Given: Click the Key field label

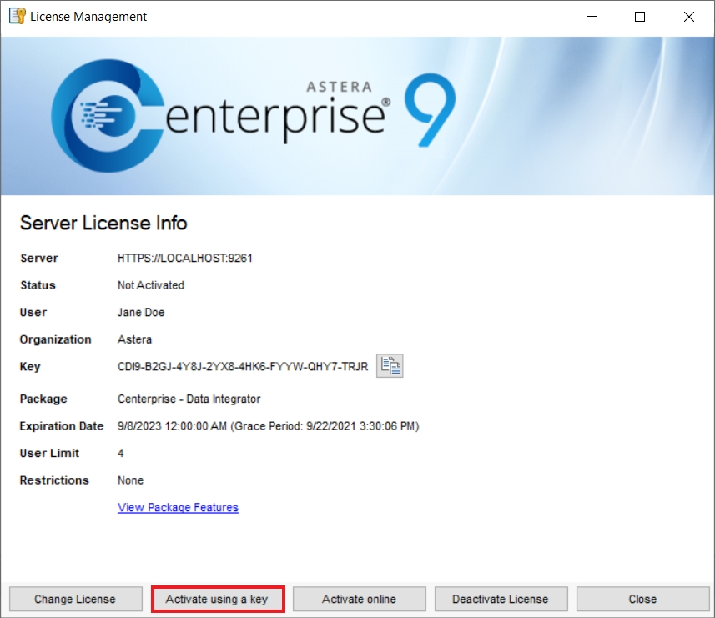Looking at the screenshot, I should coord(30,367).
